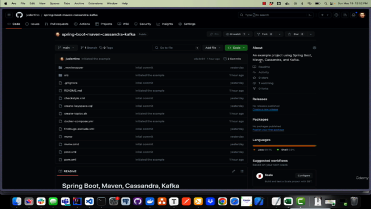Click the jvalentino owner breadcrumb link
Screen dimensions: 371x209
(32, 15)
